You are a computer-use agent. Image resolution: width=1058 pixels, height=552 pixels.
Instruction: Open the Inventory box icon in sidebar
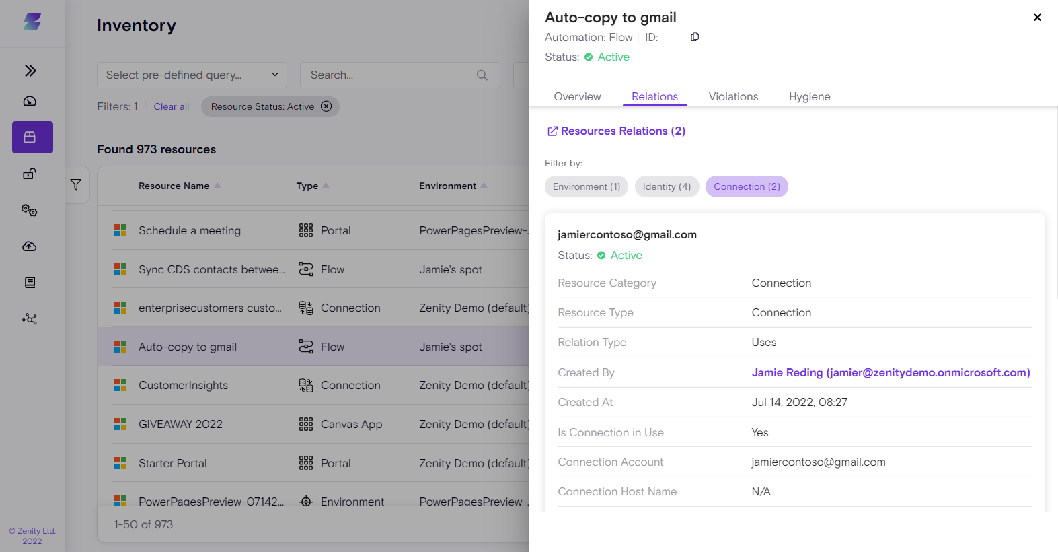tap(30, 137)
